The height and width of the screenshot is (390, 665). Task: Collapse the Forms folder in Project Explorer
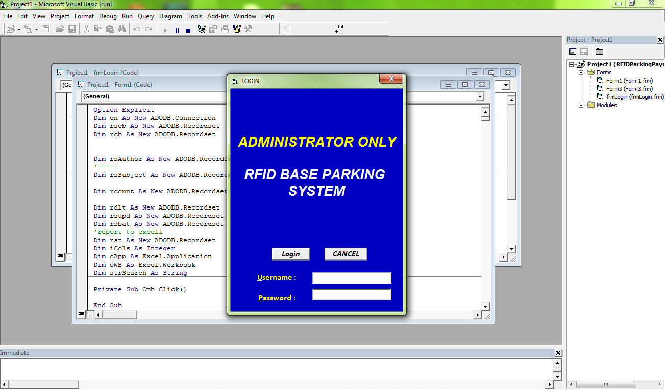point(581,72)
